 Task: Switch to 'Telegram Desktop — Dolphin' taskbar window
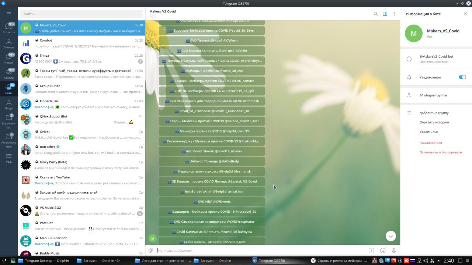44,261
